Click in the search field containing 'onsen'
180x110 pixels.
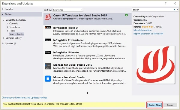153,10
